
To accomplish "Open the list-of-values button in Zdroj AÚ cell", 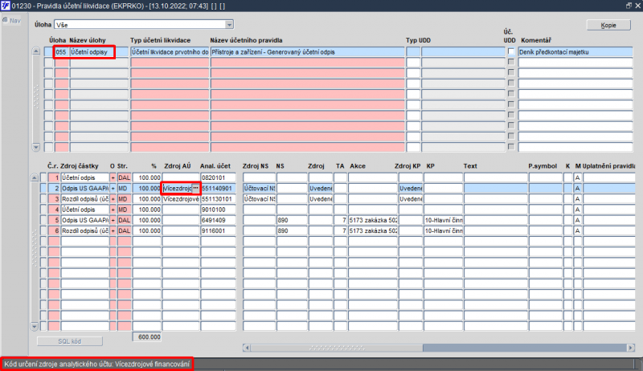I will (x=195, y=189).
